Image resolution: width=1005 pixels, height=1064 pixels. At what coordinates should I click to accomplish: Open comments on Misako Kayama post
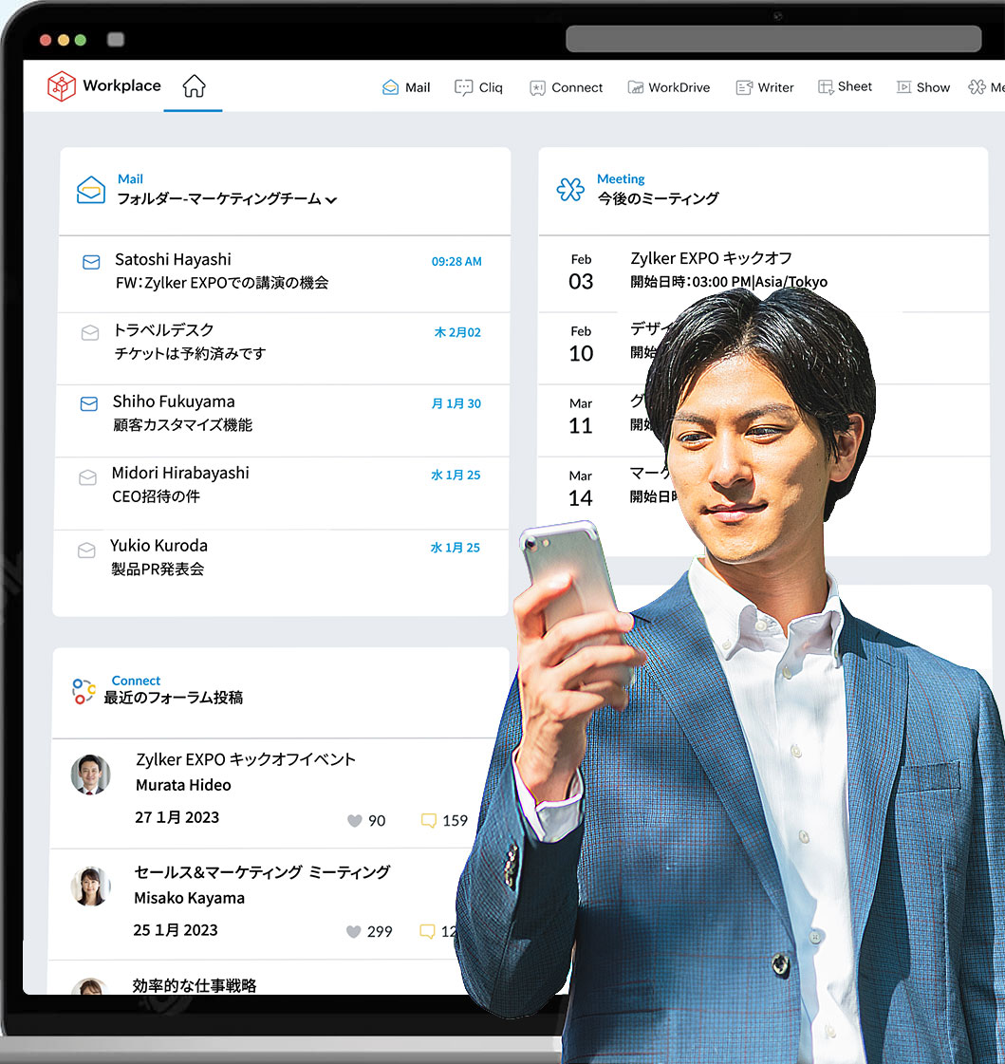click(x=438, y=931)
